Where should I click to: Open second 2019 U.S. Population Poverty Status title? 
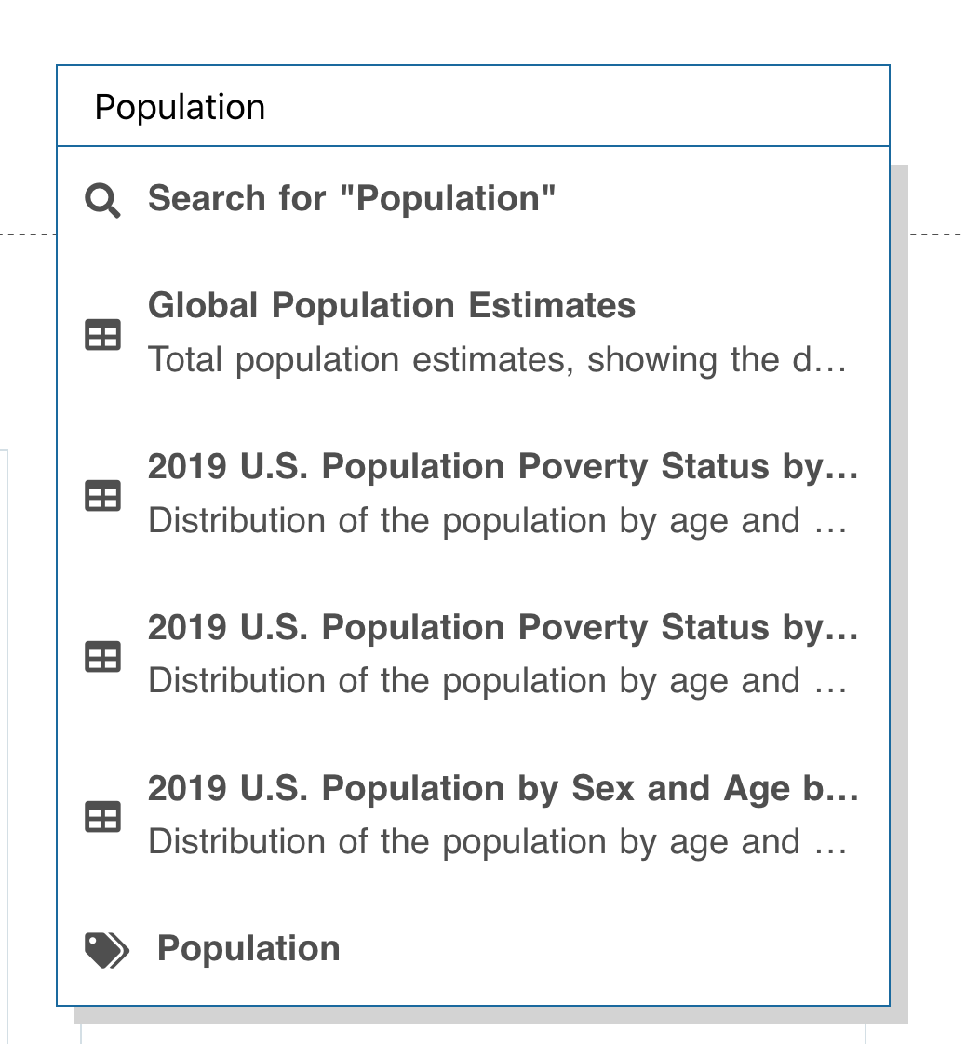tap(503, 628)
